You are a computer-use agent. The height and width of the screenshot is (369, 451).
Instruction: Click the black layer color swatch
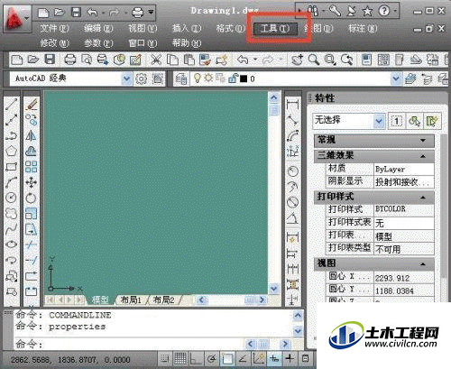(x=244, y=78)
